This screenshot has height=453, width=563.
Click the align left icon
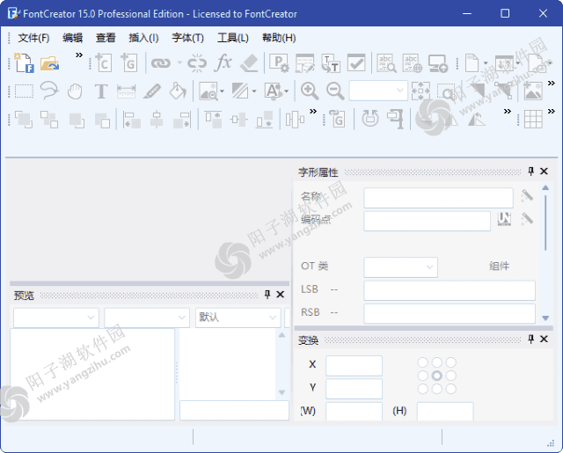click(131, 120)
